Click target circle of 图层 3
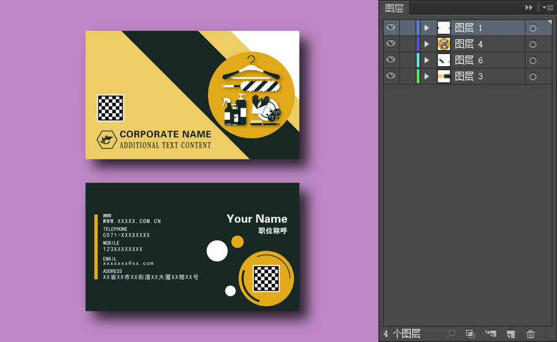Viewport: 557px width, 342px height. (533, 77)
